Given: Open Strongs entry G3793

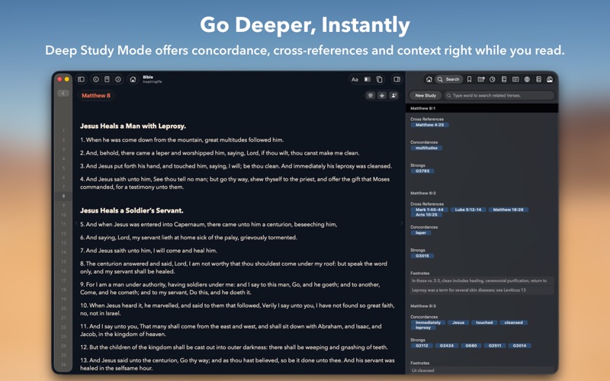Looking at the screenshot, I should pyautogui.click(x=422, y=171).
